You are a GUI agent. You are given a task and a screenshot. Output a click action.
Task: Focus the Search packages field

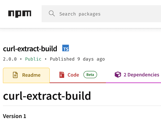(106, 14)
